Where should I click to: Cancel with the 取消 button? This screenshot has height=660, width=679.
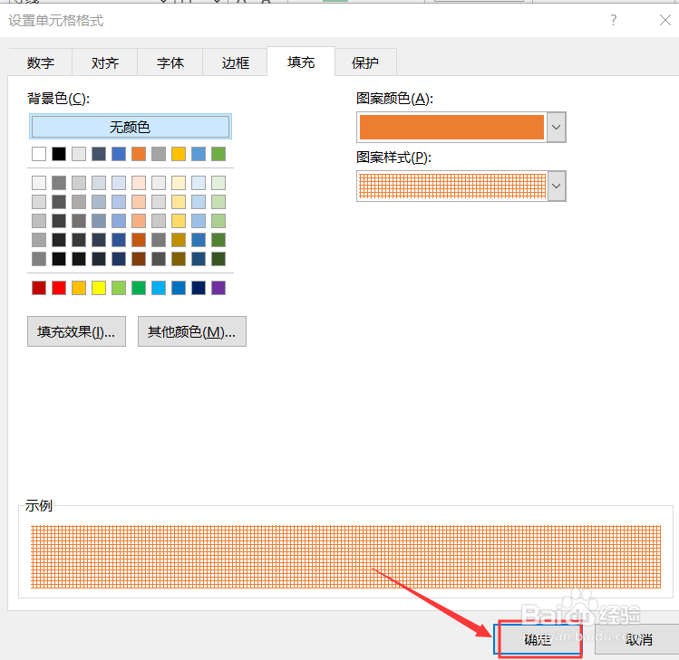[x=639, y=639]
